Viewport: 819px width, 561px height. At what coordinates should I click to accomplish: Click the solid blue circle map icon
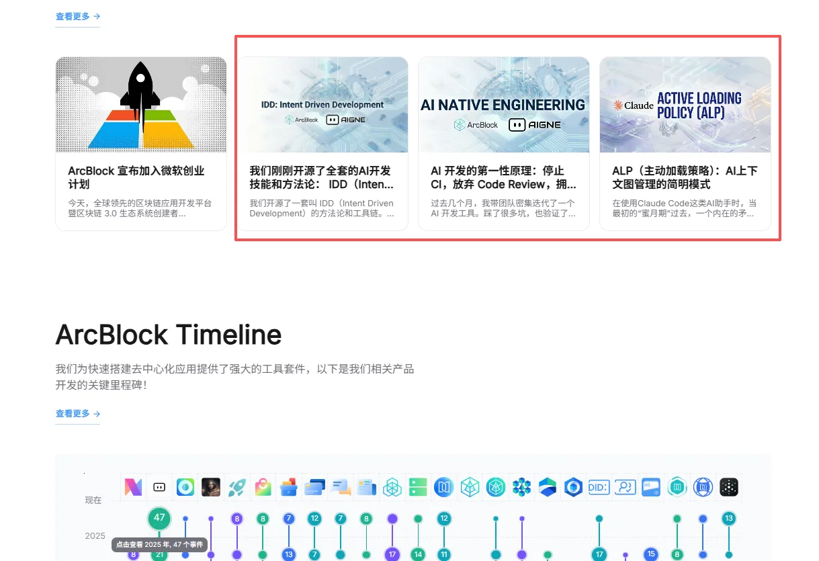click(444, 487)
